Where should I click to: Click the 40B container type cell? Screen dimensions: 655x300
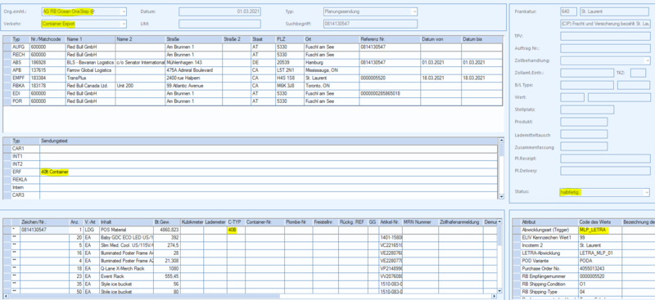pos(236,230)
